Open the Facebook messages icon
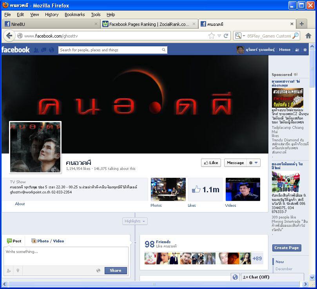 pos(43,50)
